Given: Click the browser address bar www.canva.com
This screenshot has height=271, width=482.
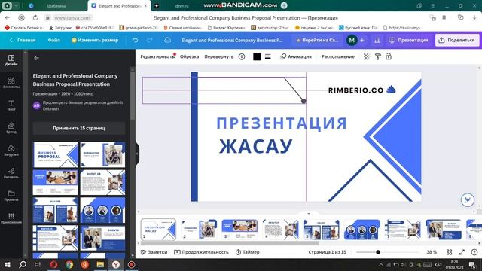Looking at the screenshot, I should click(x=72, y=18).
